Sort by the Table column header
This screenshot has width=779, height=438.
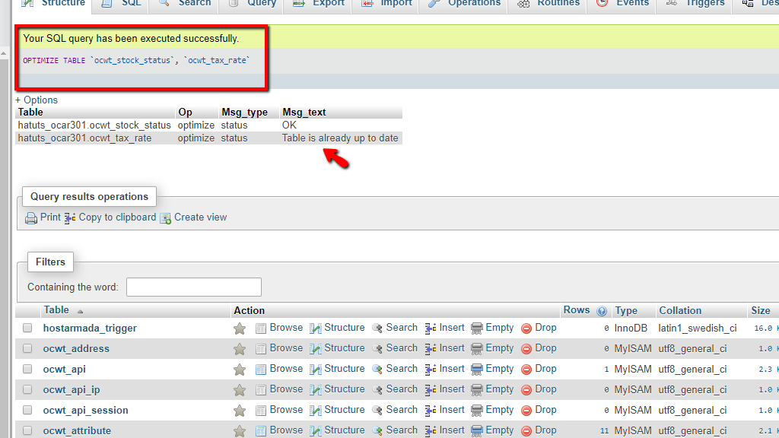pos(56,310)
